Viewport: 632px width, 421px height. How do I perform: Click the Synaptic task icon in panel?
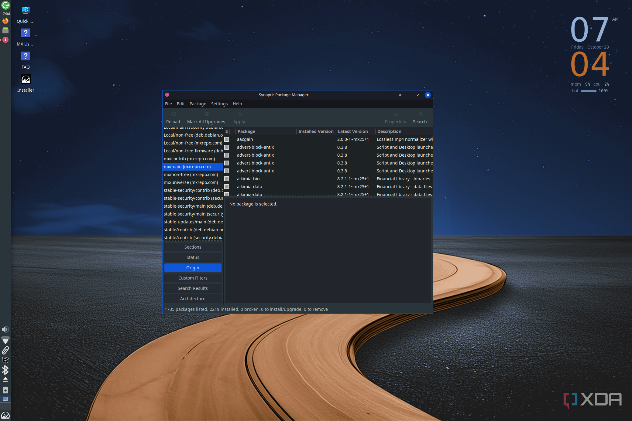click(5, 40)
